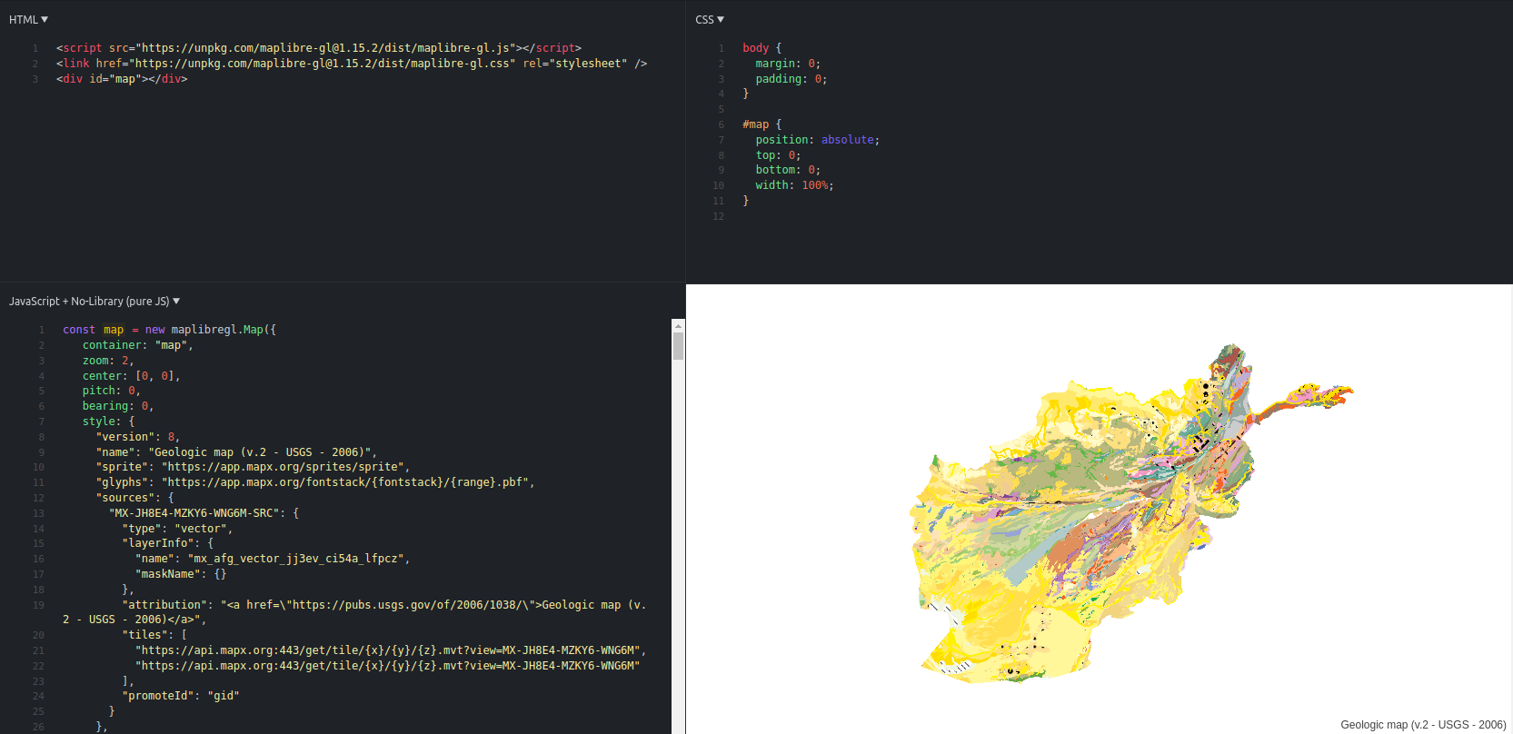Image resolution: width=1513 pixels, height=734 pixels.
Task: Click the '"glyphs"' fontstack URL line
Action: 315,482
